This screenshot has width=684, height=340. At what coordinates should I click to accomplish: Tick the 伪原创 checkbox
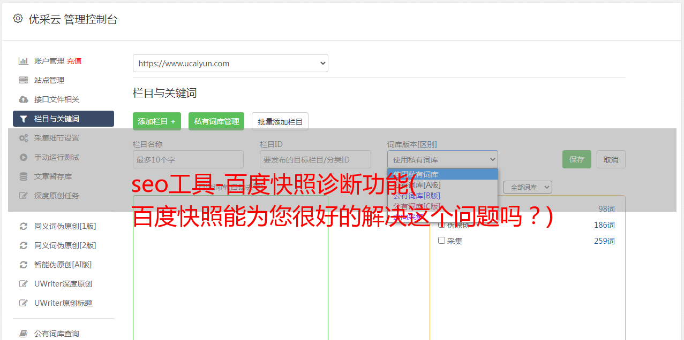tap(442, 225)
